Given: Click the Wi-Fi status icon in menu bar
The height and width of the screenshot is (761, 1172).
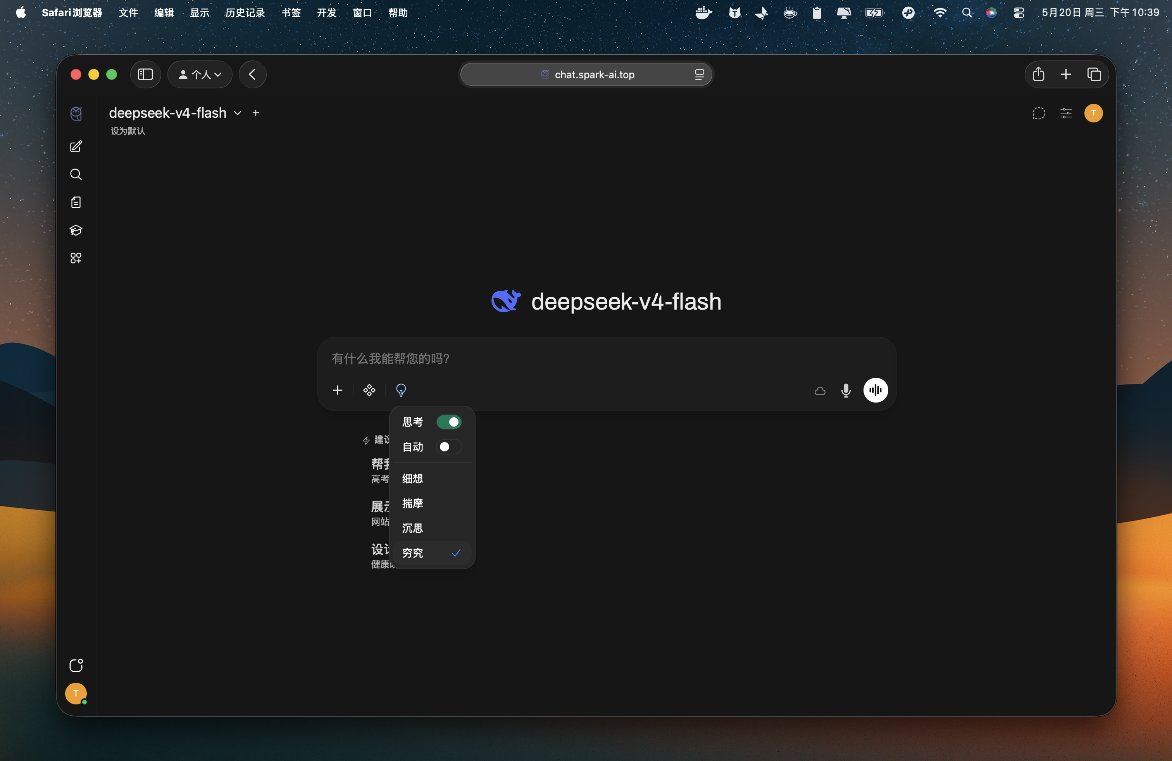Looking at the screenshot, I should (x=939, y=12).
